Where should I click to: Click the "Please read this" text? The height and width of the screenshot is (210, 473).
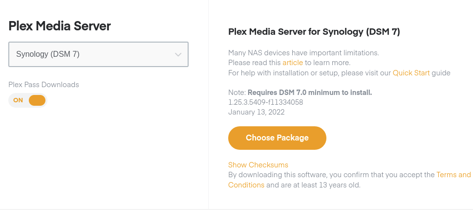(254, 63)
